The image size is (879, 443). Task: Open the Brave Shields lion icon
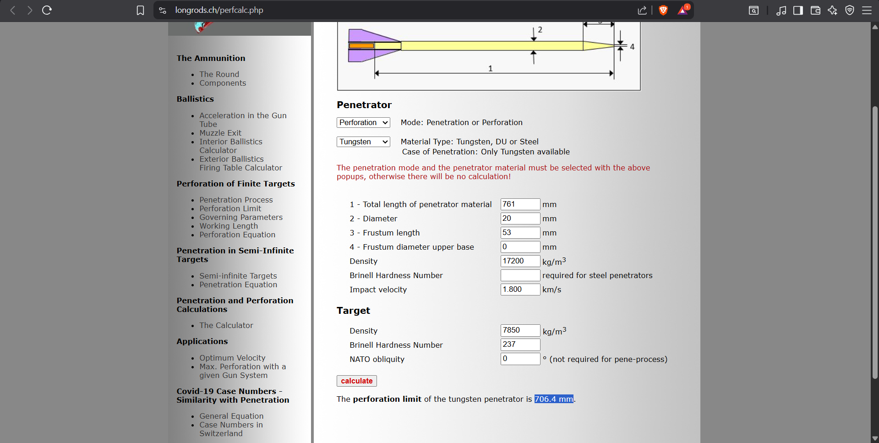[663, 10]
